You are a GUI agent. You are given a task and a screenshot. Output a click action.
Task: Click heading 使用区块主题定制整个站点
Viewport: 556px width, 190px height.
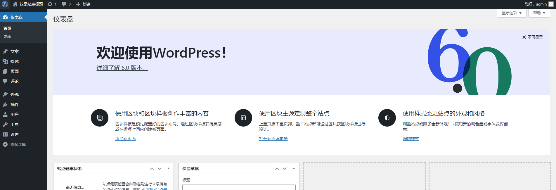pyautogui.click(x=294, y=113)
